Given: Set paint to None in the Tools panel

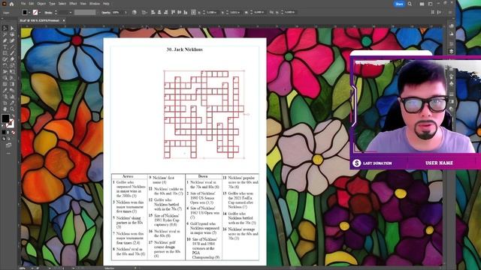Looking at the screenshot, I should (13, 132).
